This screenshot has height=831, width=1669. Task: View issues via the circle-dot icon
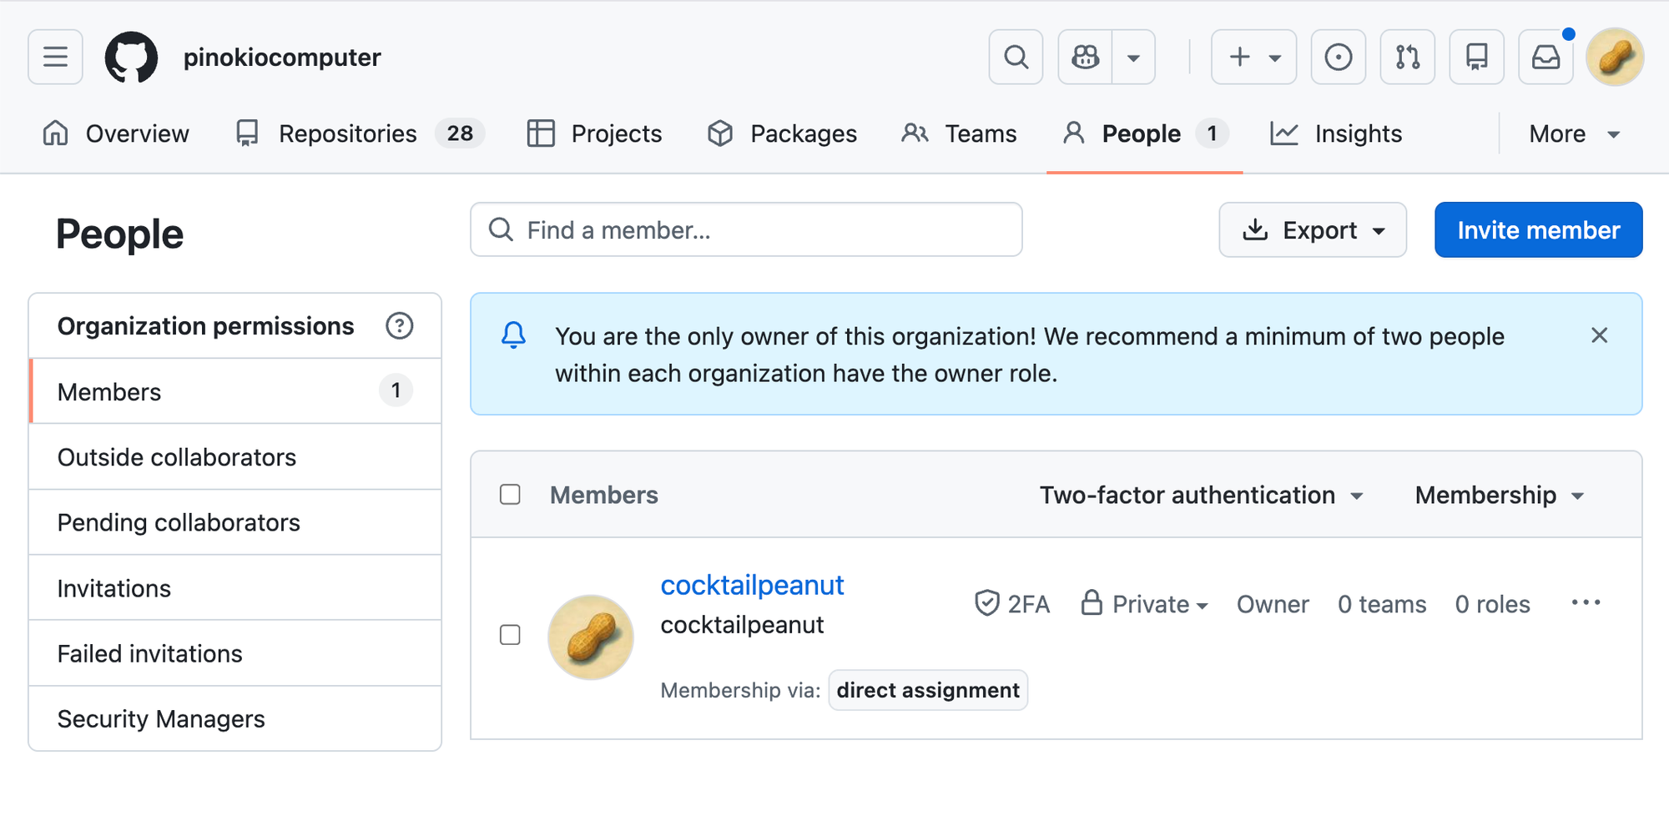1338,57
